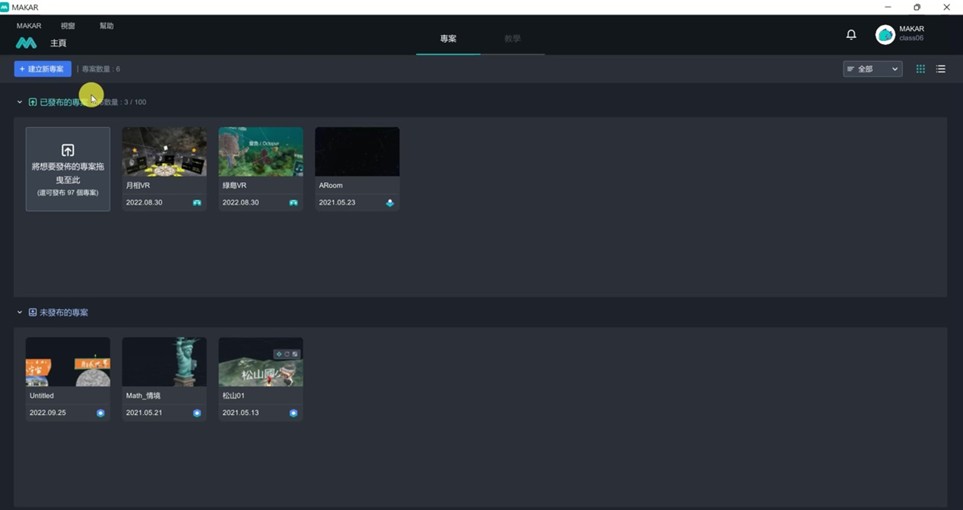Image resolution: width=963 pixels, height=510 pixels.
Task: Open the 幫助 menu
Action: (x=107, y=26)
